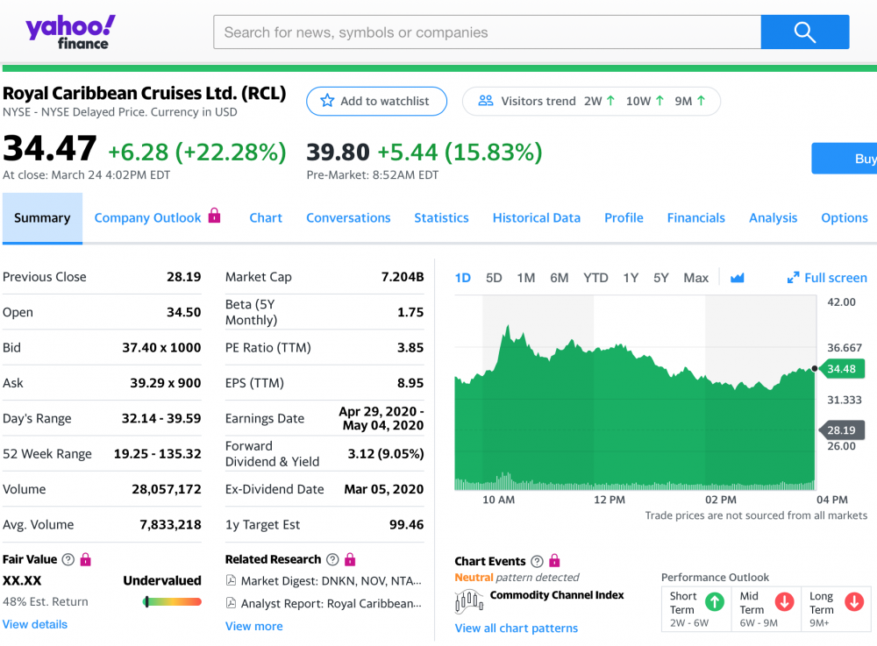Click the Long Term red down arrow
The width and height of the screenshot is (877, 646).
(854, 602)
